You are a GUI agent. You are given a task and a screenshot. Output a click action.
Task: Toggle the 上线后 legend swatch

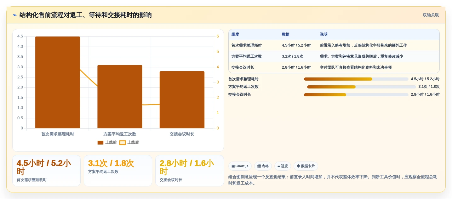[123, 143]
